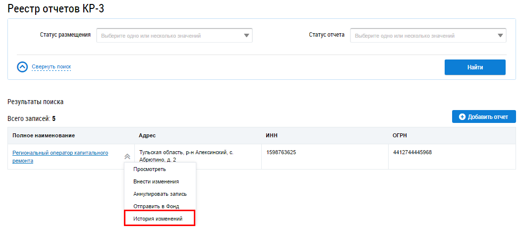The image size is (521, 231).
Task: Click the ИНН value 1598763625 cell
Action: (281, 153)
